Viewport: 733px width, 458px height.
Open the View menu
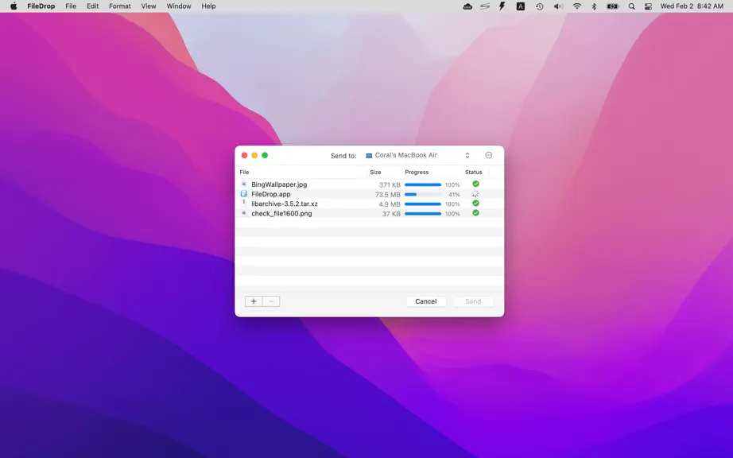tap(148, 6)
